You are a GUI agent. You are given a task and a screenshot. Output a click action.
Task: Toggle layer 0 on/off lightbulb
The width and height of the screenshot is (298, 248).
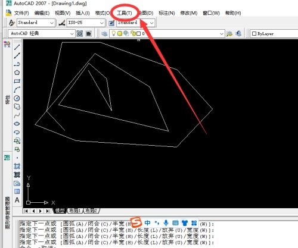[114, 33]
